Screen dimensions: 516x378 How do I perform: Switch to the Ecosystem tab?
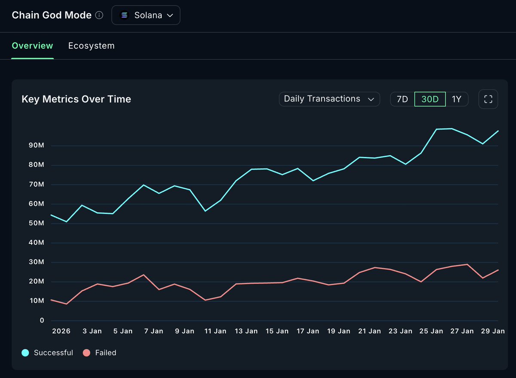coord(92,46)
